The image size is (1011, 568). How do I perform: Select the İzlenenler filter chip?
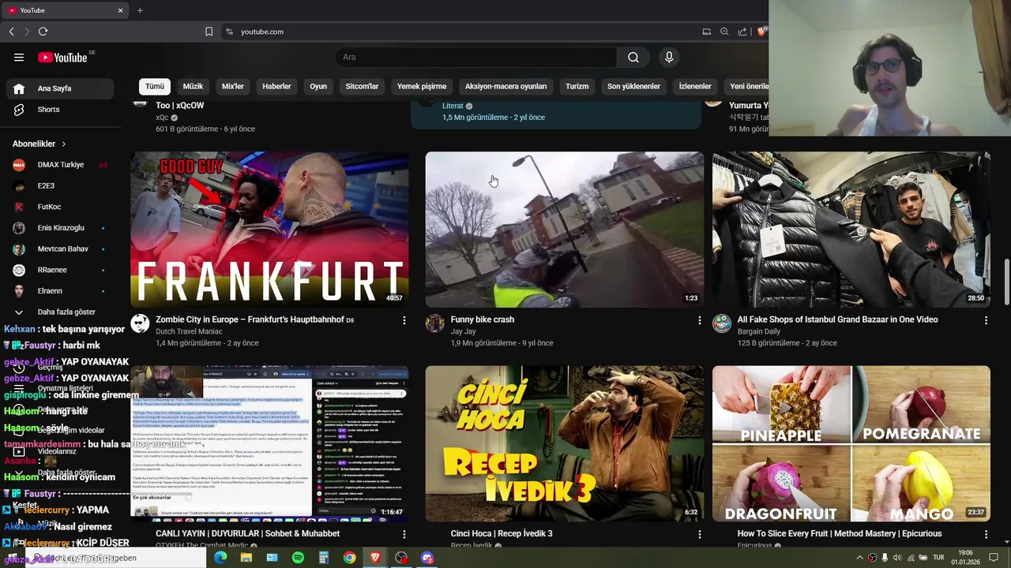coord(695,86)
